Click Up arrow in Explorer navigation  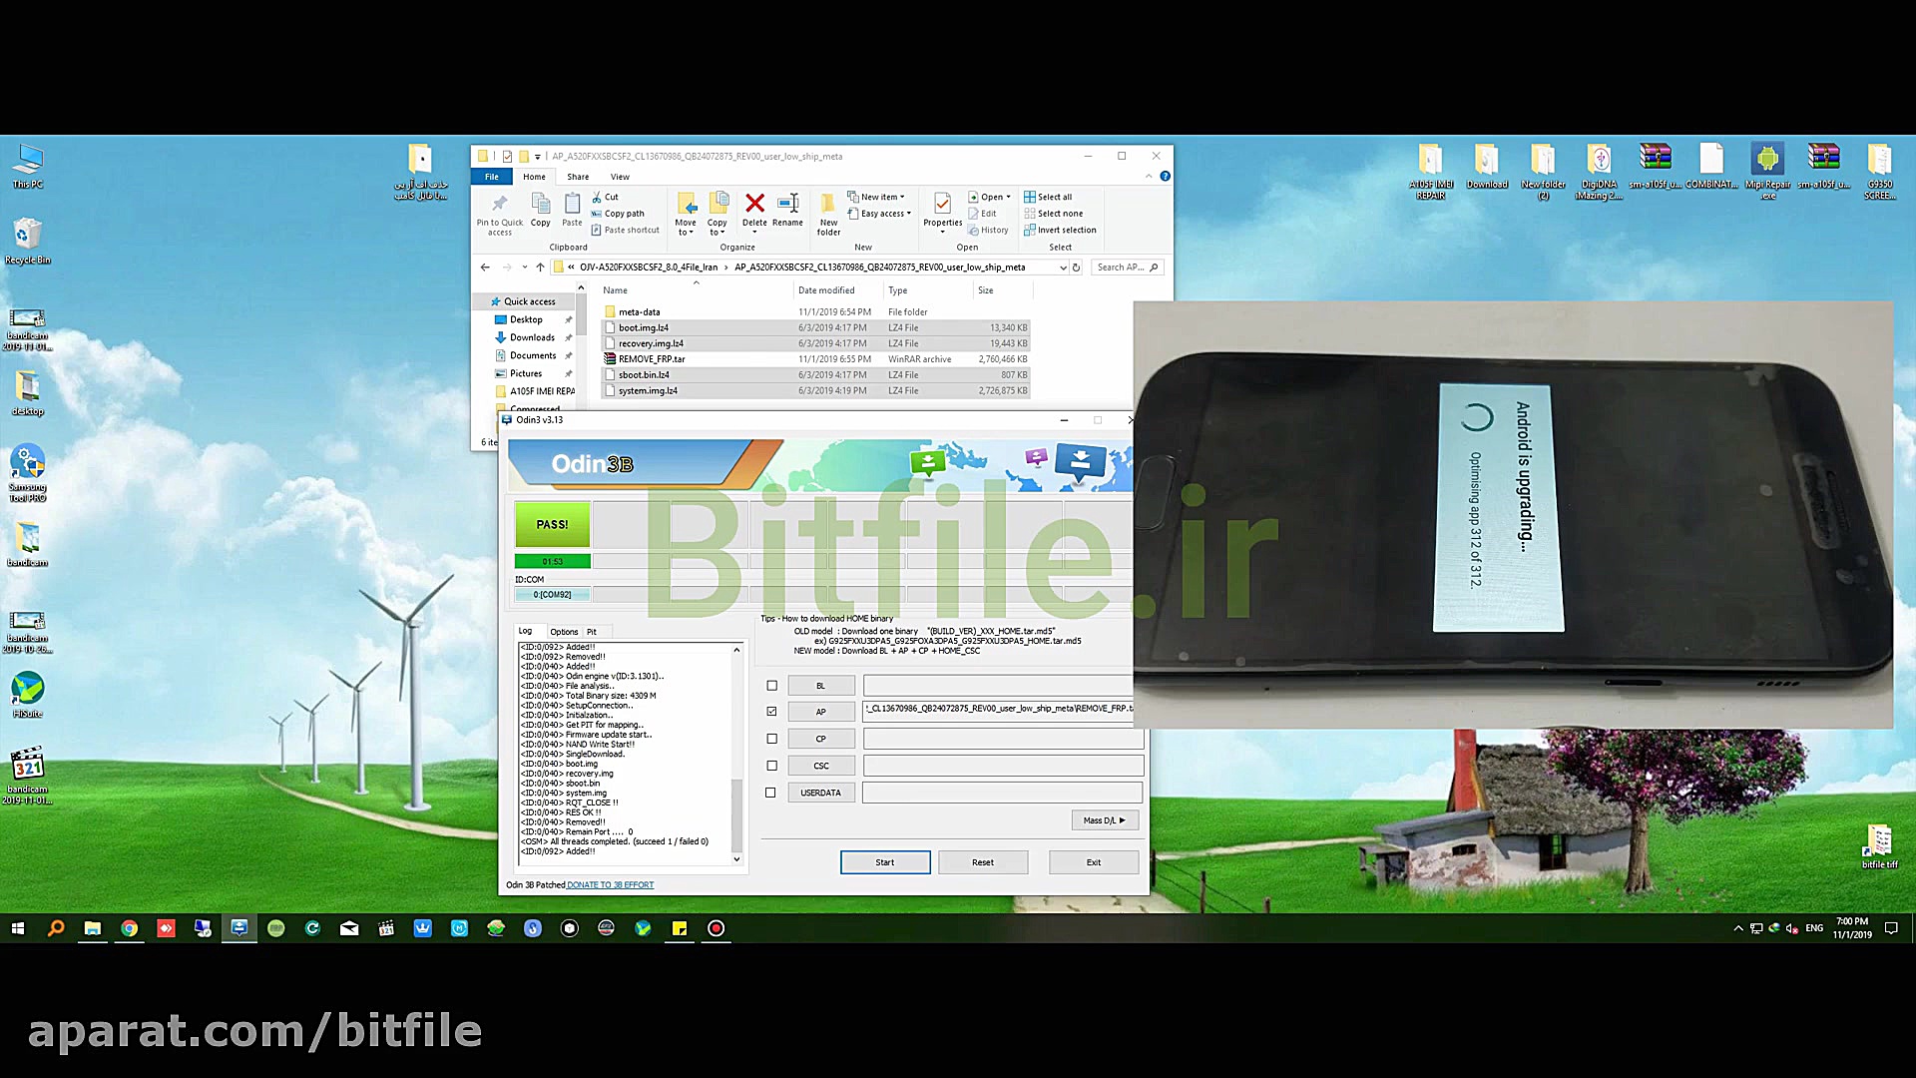pos(540,268)
